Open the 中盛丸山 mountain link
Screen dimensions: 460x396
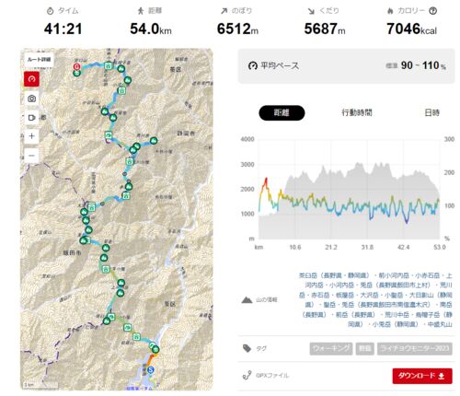[440, 324]
